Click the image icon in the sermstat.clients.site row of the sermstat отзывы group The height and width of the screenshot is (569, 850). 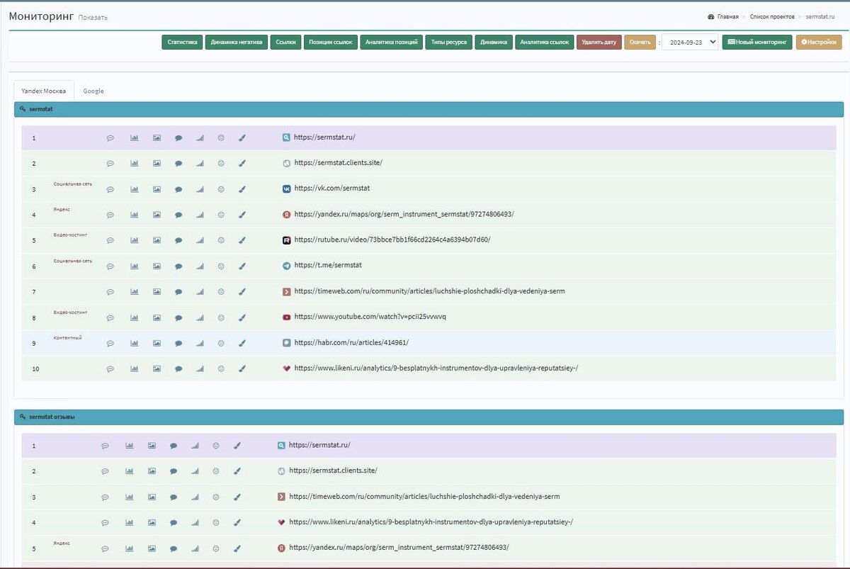[152, 471]
